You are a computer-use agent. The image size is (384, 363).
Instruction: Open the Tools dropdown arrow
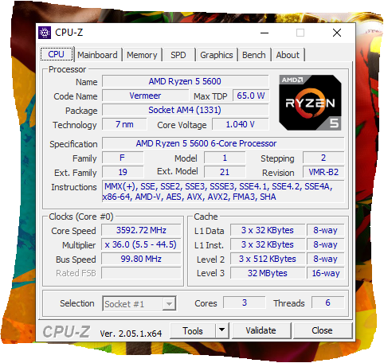pos(222,330)
